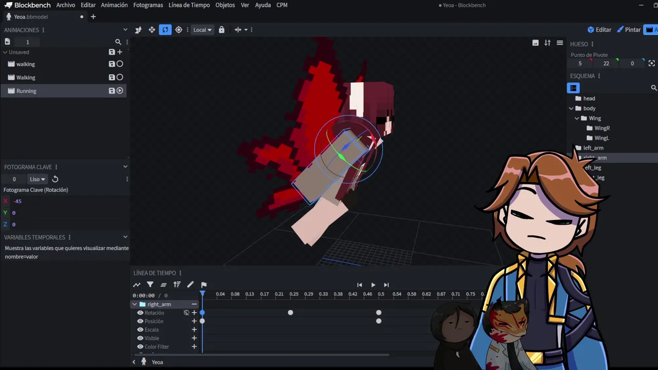Open the timeline channel filter
This screenshot has height=370, width=658.
tap(150, 285)
